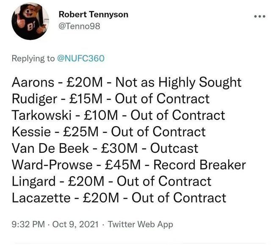Open the @NUFC360 mention link

pyautogui.click(x=80, y=58)
